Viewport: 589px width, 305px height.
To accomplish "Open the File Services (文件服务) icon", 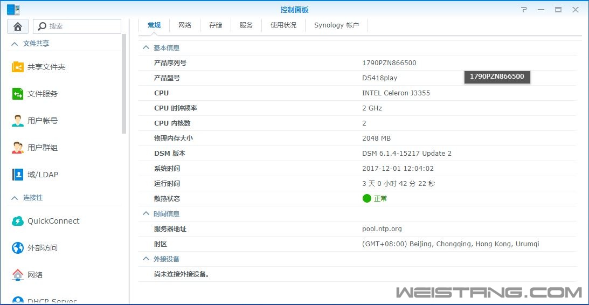I will pyautogui.click(x=18, y=94).
